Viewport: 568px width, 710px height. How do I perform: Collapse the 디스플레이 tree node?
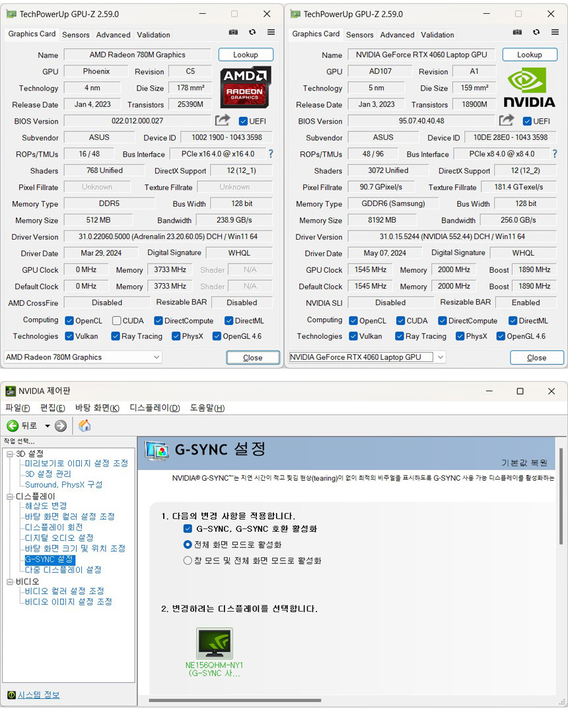[10, 497]
